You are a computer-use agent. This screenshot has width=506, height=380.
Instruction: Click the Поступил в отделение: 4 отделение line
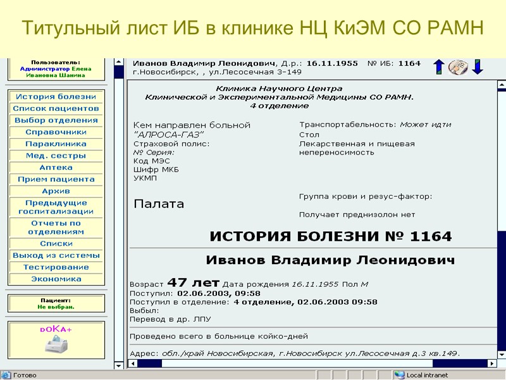(254, 302)
